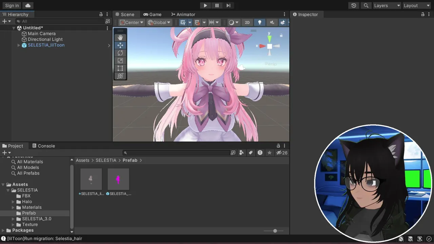434x244 pixels.
Task: Click the scene picker icon in Hierarchy search
Action: (108, 21)
